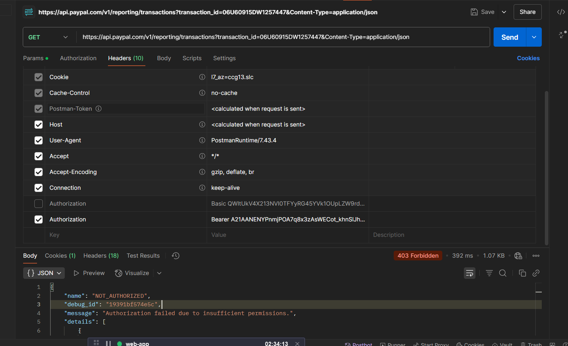Select the response Body tab

click(30, 256)
